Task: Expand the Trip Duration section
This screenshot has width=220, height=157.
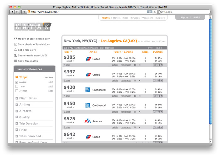Action: click(x=17, y=123)
